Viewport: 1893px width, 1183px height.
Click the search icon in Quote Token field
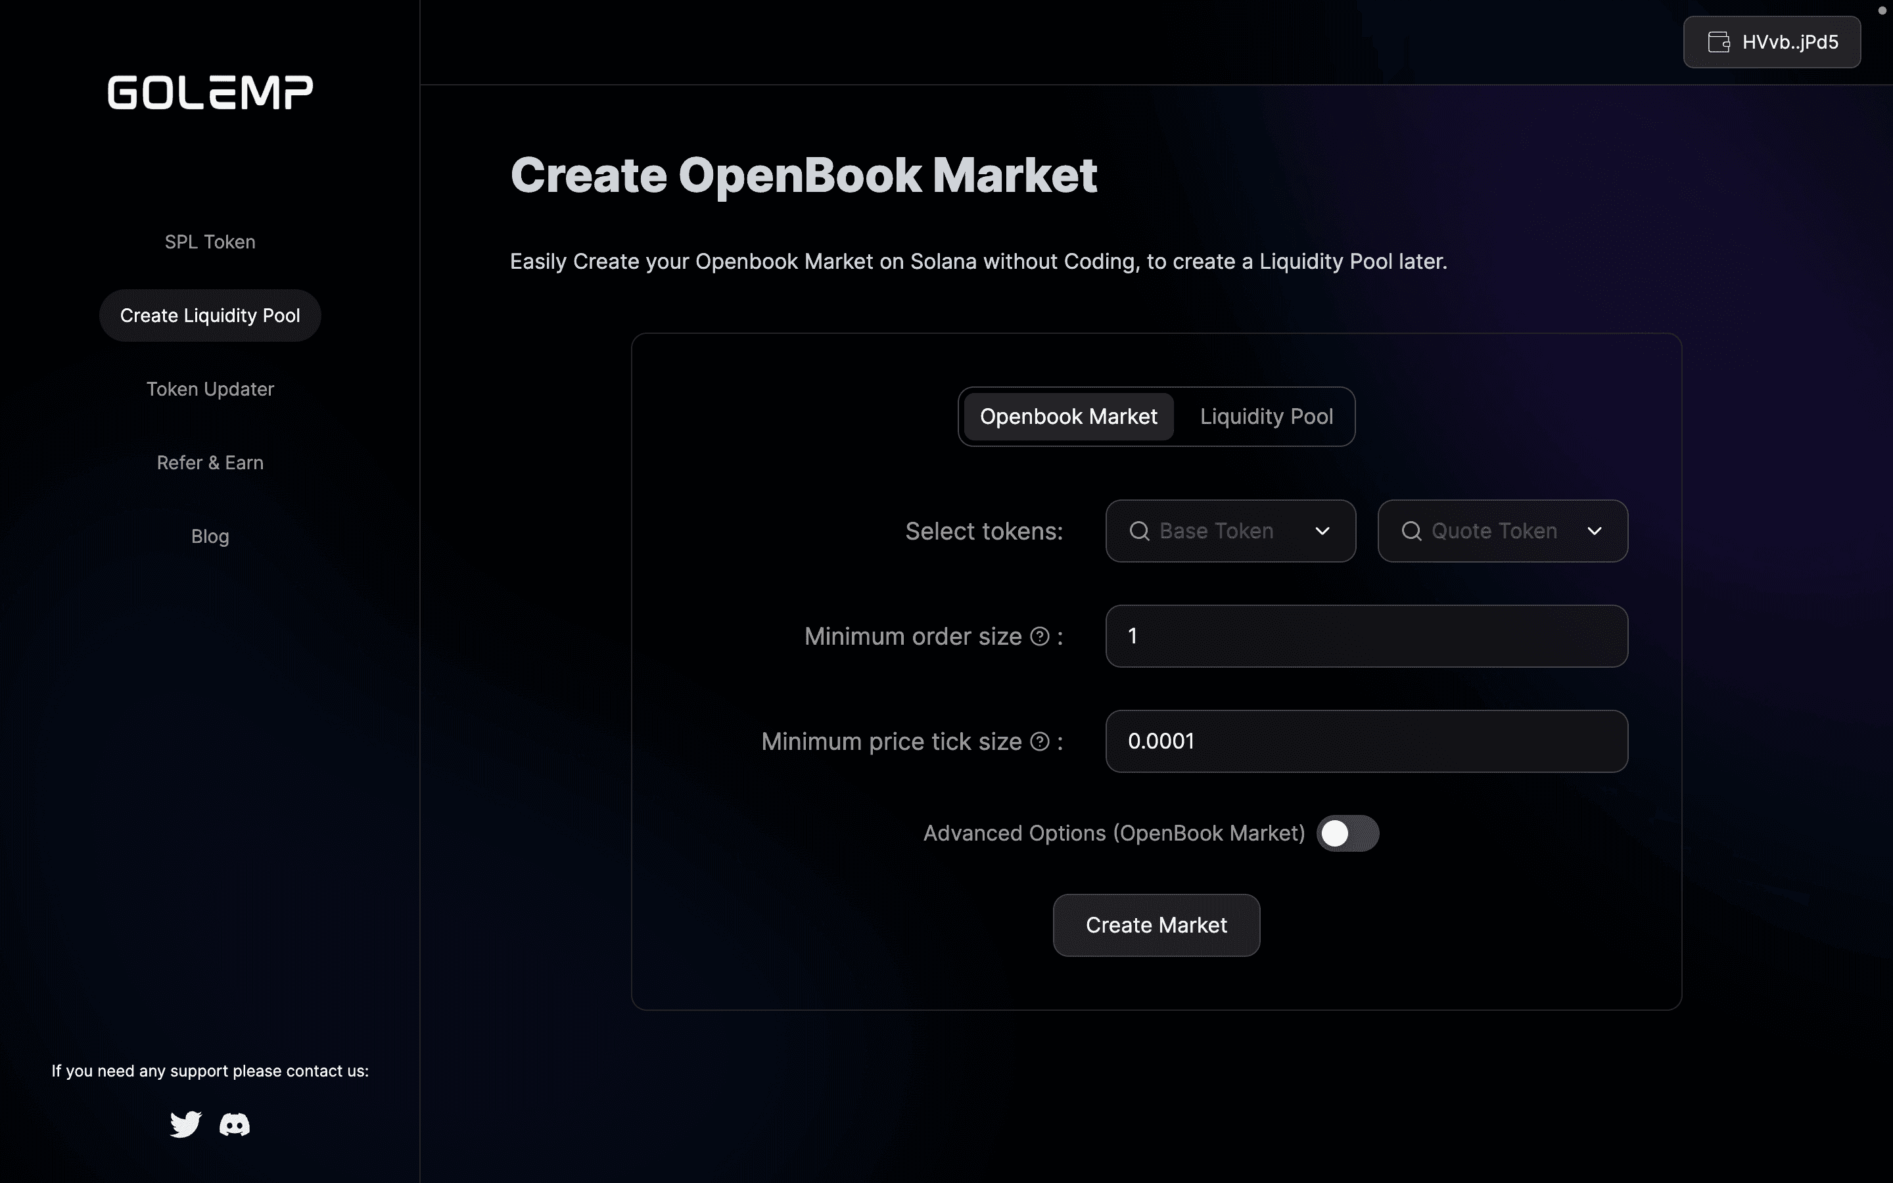tap(1412, 531)
